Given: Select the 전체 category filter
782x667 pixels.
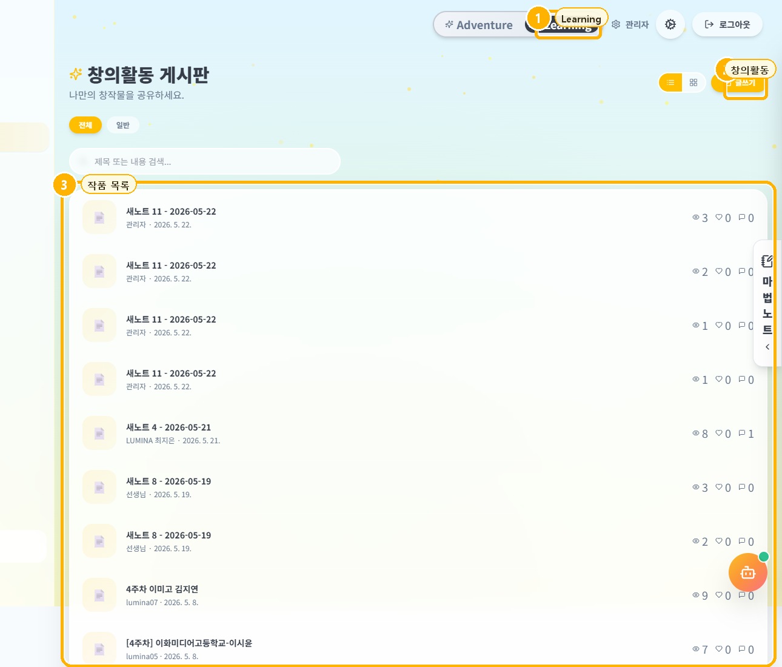Looking at the screenshot, I should point(85,125).
